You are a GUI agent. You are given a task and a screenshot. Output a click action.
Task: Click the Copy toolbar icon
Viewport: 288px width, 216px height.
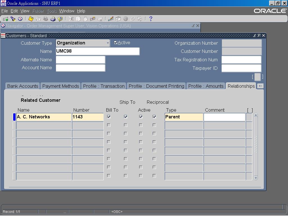click(x=78, y=19)
